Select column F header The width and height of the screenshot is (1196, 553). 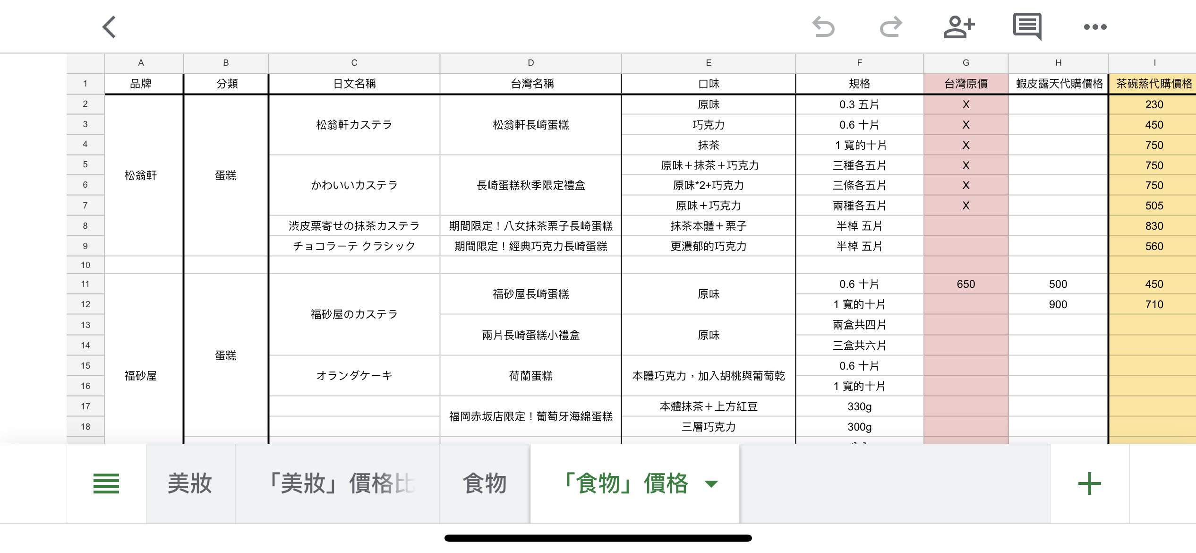point(860,63)
